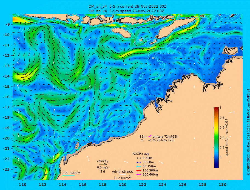Click the magenta 300-600m ADCP legend arrow

139,175
